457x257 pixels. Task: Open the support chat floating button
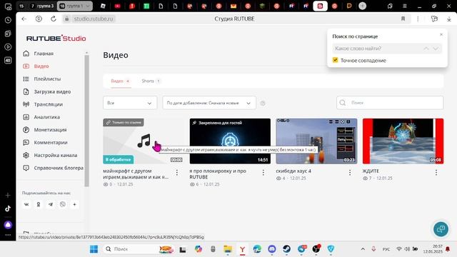pos(441,228)
